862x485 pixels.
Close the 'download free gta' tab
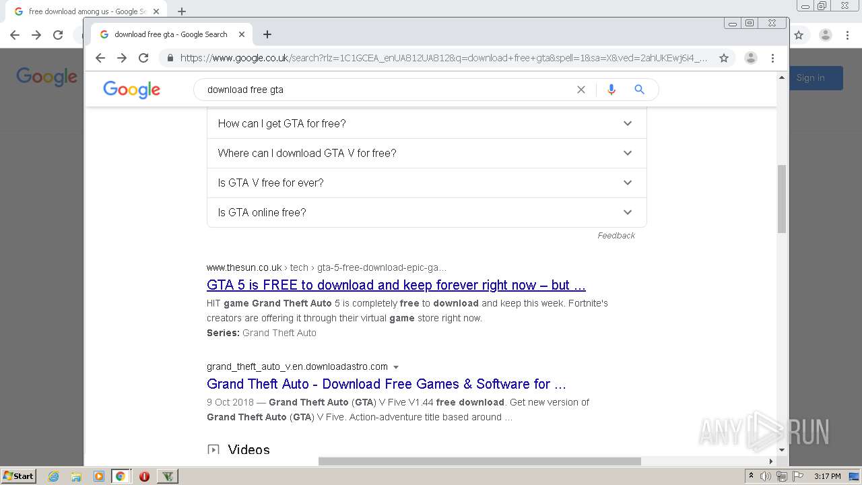pos(242,34)
